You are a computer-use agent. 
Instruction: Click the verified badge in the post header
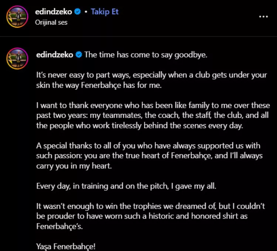[x=76, y=11]
